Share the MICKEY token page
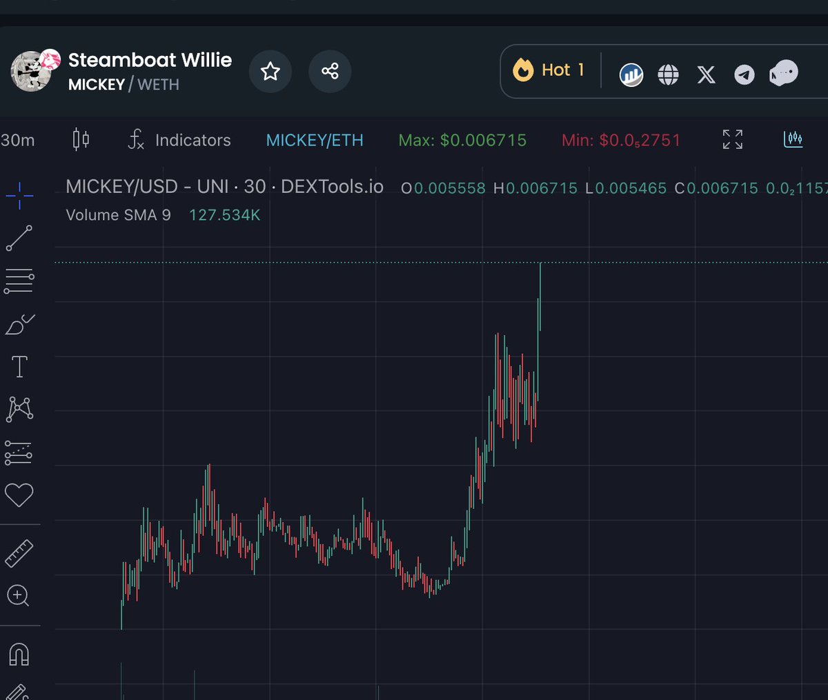 (330, 71)
